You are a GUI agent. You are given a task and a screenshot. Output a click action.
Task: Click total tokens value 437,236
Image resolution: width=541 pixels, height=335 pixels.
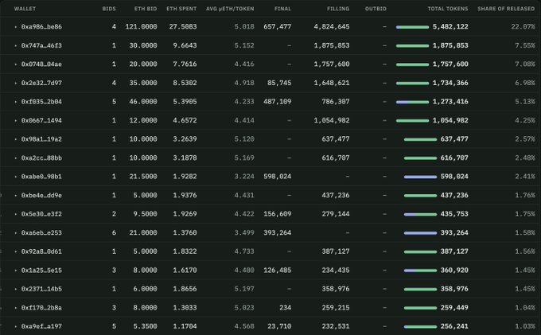[454, 195]
